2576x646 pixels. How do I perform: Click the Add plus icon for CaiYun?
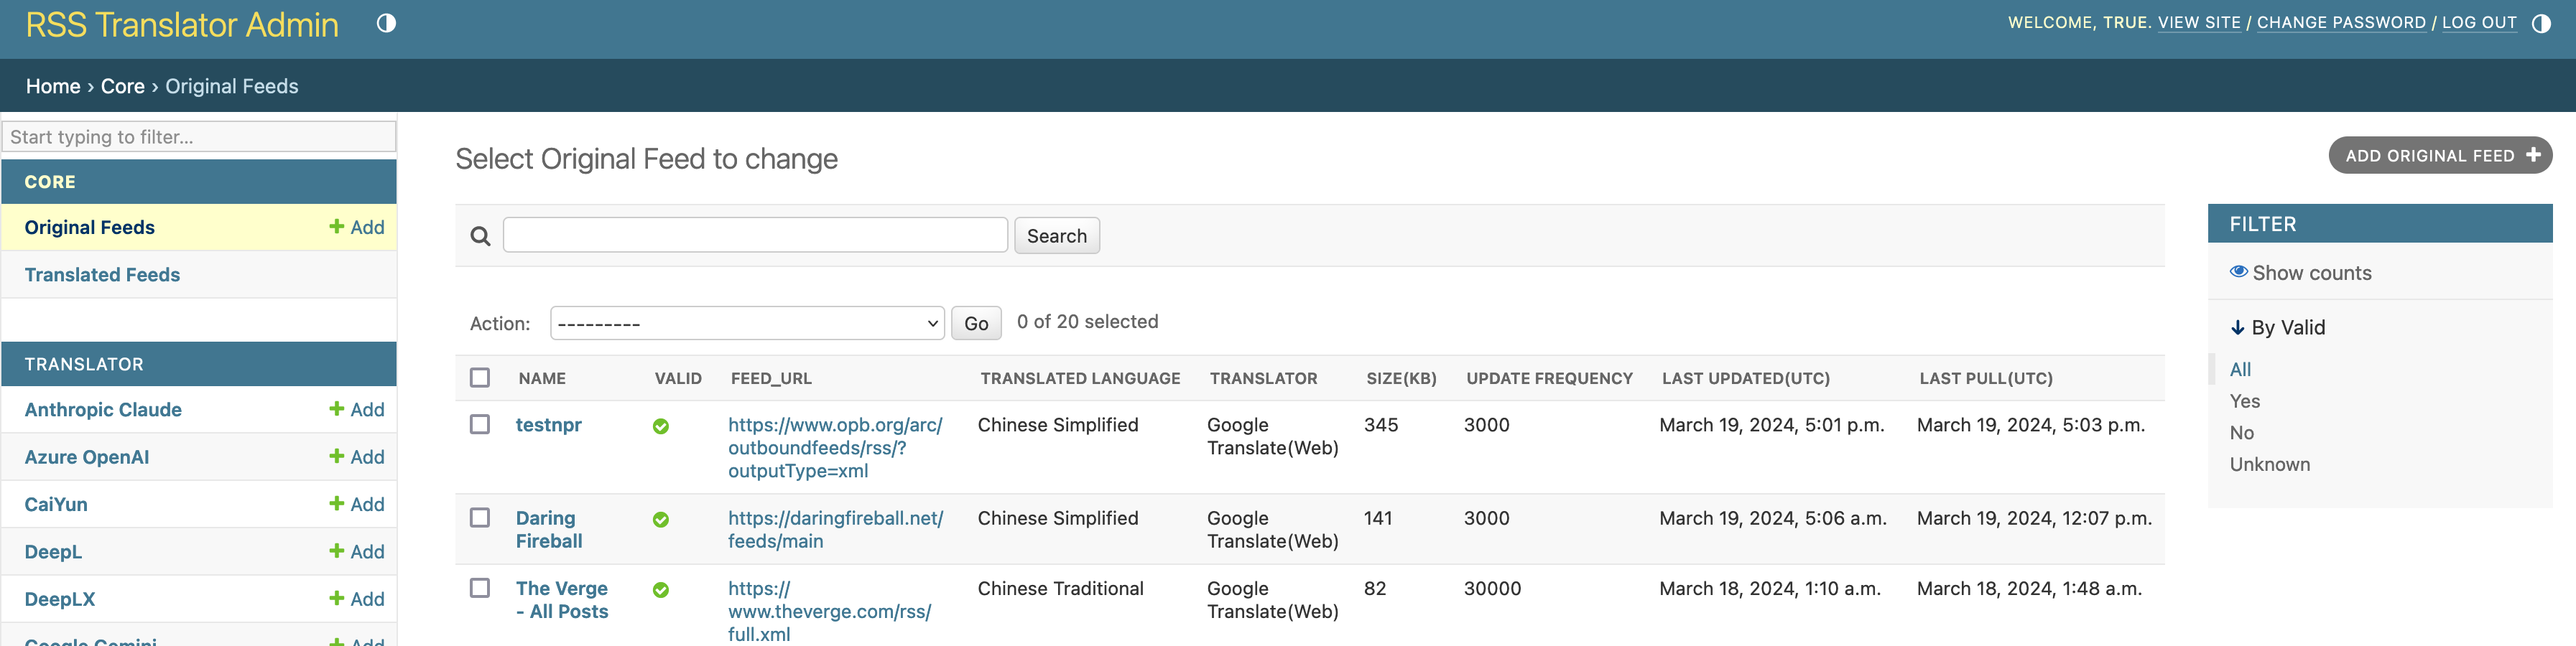(337, 504)
